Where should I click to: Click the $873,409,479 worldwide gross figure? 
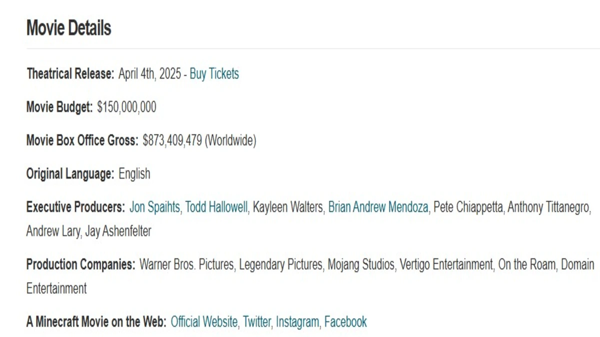tap(172, 141)
